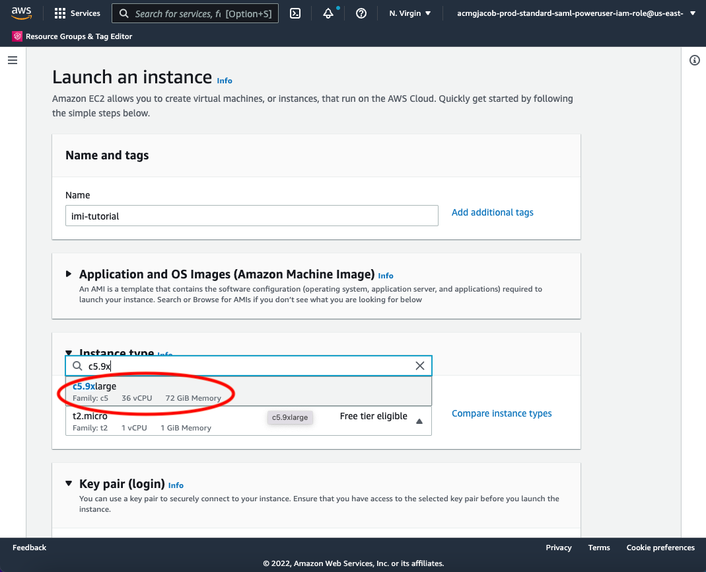Expand Application and OS Images section

point(69,274)
